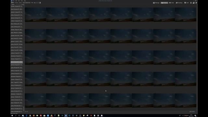Select the highlighted date in Timeline list
Image resolution: width=208 pixels, height=117 pixels.
17,62
